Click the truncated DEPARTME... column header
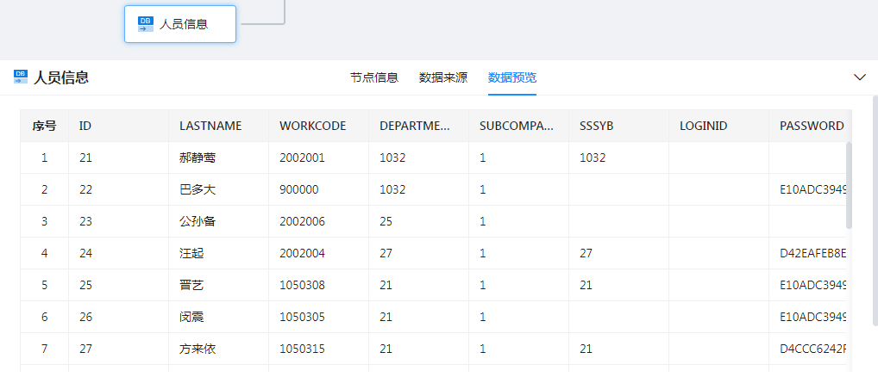The image size is (878, 377). tap(415, 126)
